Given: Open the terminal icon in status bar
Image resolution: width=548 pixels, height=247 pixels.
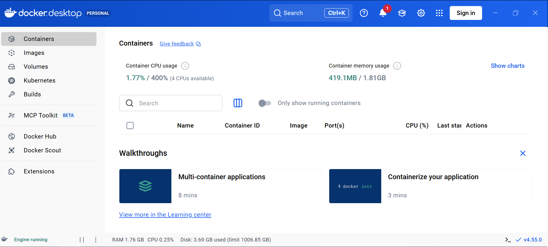Looking at the screenshot, I should [508, 240].
